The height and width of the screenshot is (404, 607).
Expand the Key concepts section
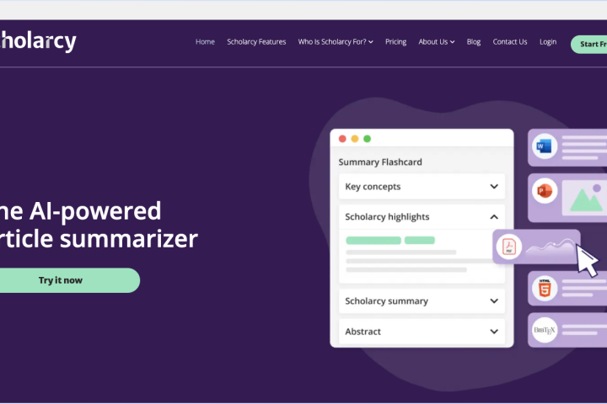pyautogui.click(x=494, y=187)
